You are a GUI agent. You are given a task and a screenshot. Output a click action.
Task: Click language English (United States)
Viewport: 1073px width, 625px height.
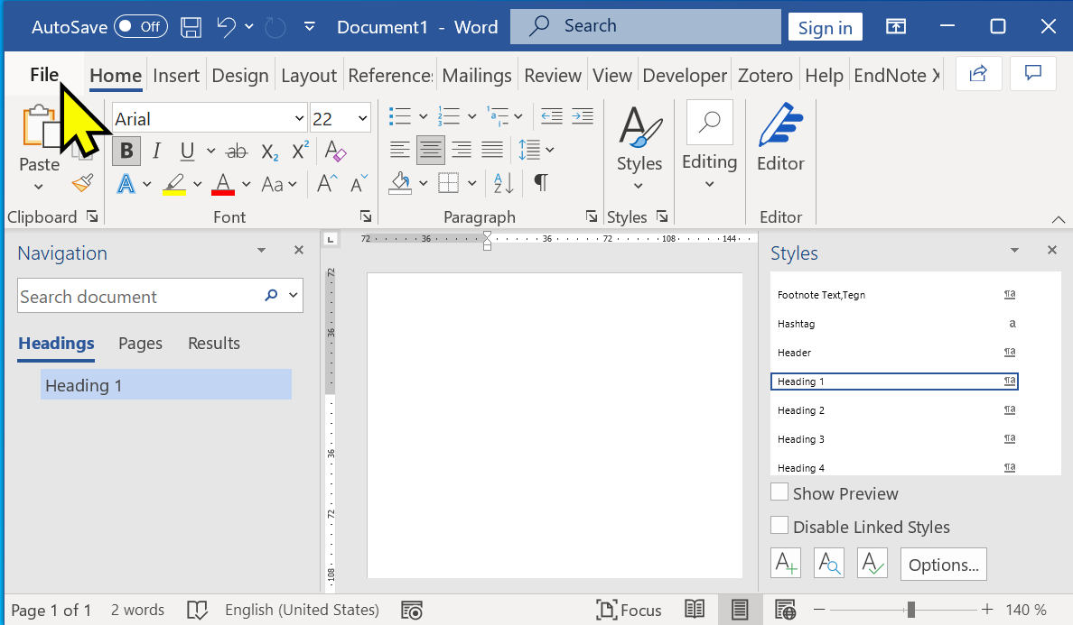pos(302,610)
